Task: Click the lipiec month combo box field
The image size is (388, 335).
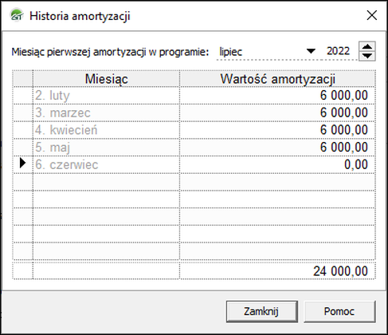Action: click(267, 51)
